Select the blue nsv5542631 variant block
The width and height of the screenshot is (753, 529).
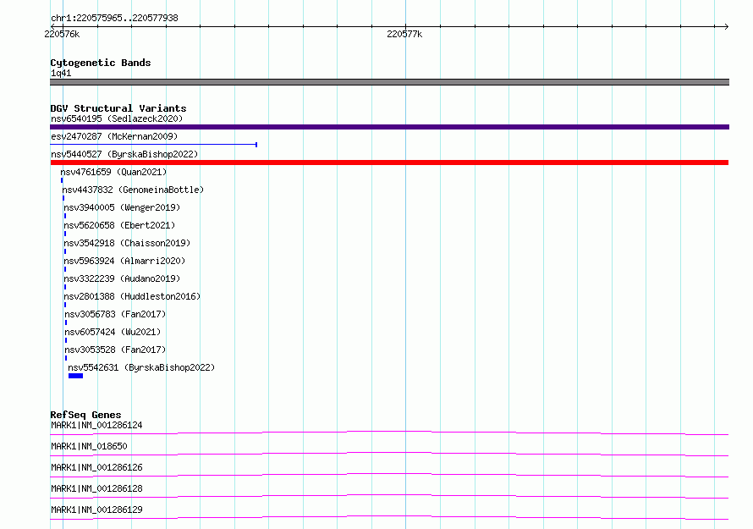76,376
